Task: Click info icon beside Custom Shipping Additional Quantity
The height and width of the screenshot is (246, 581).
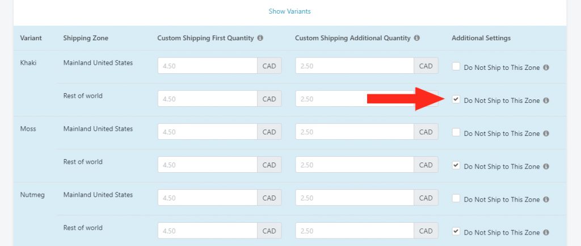Action: (x=417, y=38)
